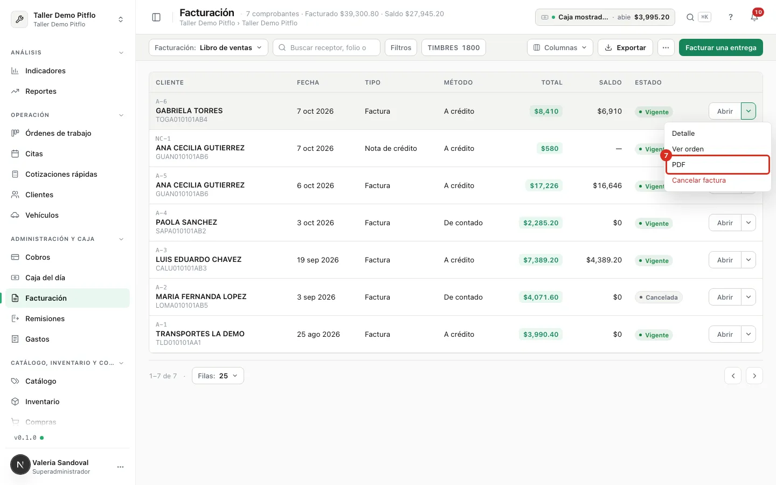The image size is (776, 485).
Task: Expand row actions for LUIS EDUARDO CHAVEZ
Action: 749,260
